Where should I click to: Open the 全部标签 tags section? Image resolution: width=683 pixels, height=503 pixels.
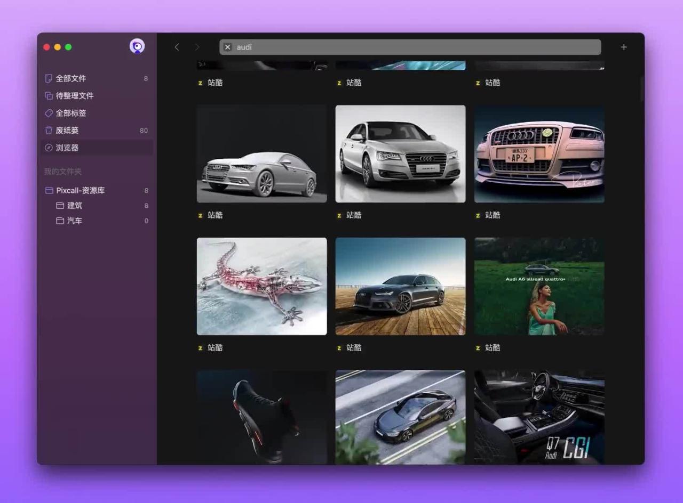pos(70,113)
